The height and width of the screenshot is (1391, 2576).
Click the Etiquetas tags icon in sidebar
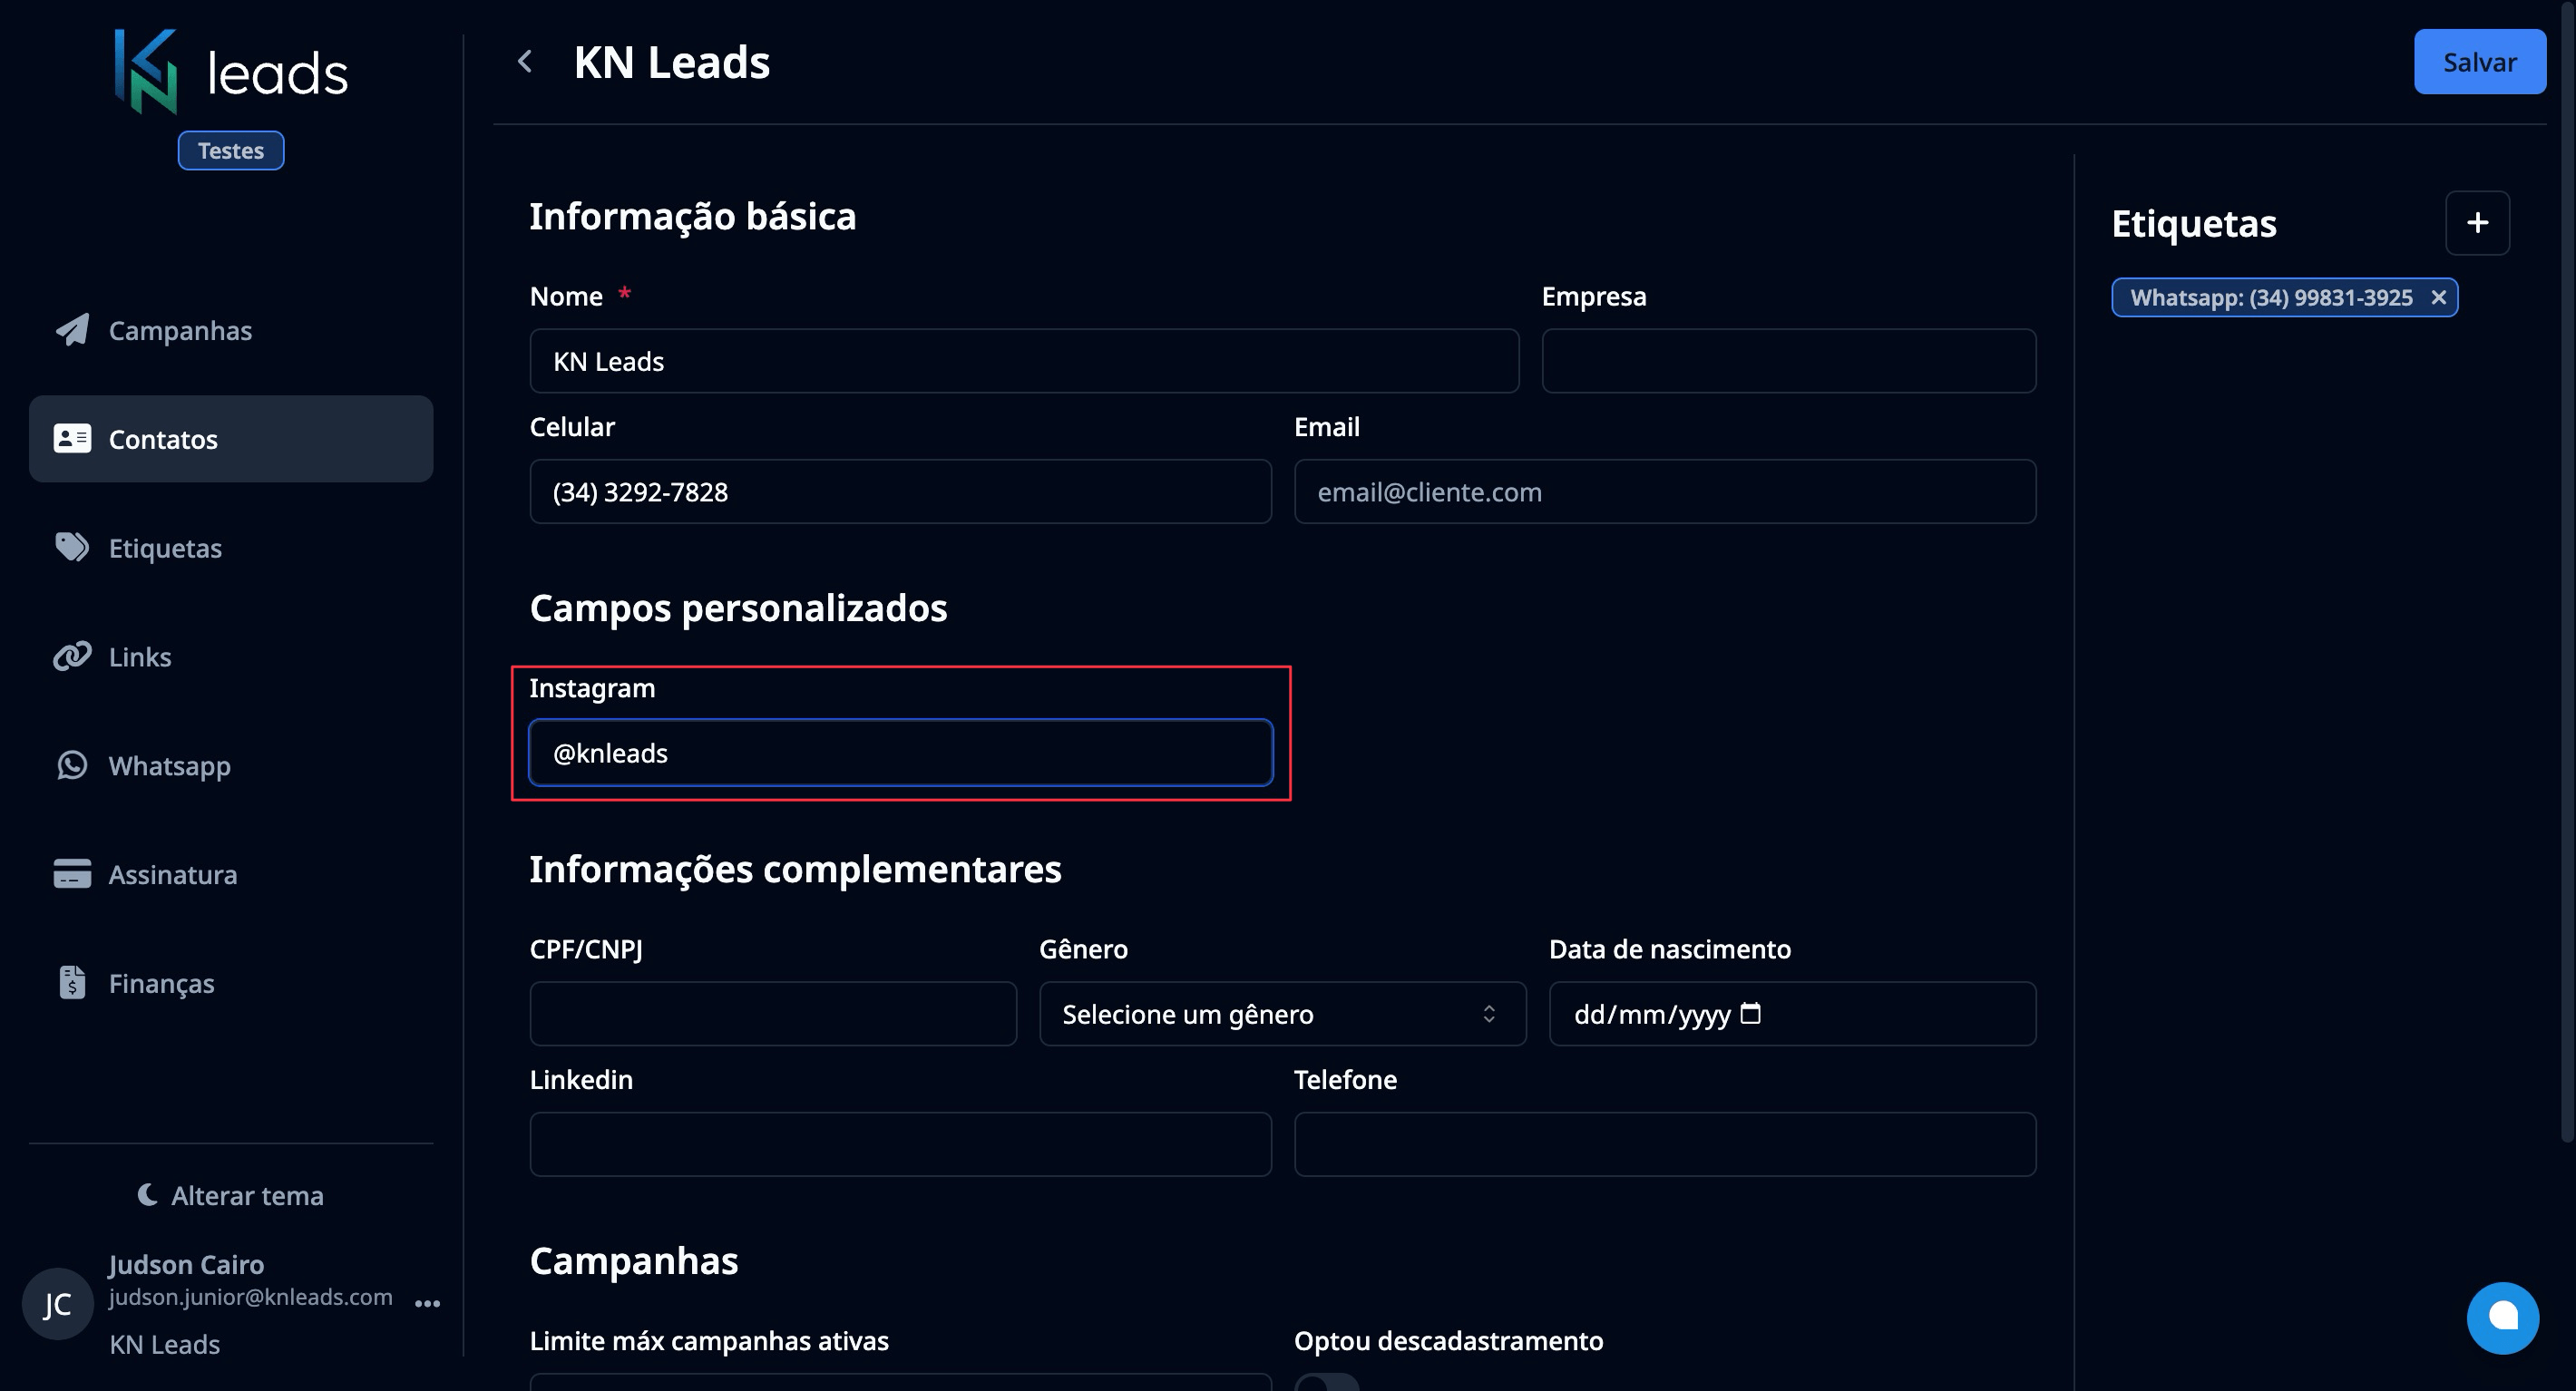pos(72,547)
